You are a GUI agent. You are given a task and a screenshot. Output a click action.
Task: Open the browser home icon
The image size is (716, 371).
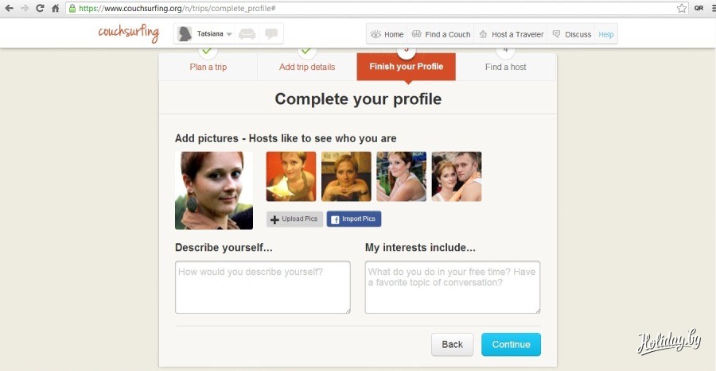point(55,8)
